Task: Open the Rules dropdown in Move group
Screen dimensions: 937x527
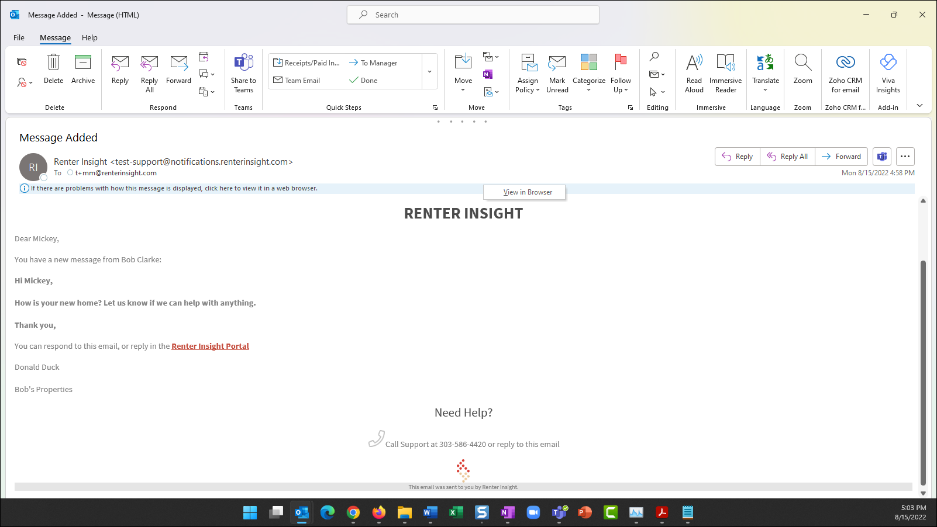Action: (491, 57)
